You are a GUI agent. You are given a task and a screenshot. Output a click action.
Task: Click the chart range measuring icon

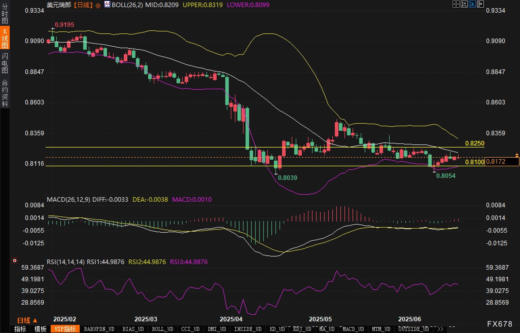(x=464, y=4)
